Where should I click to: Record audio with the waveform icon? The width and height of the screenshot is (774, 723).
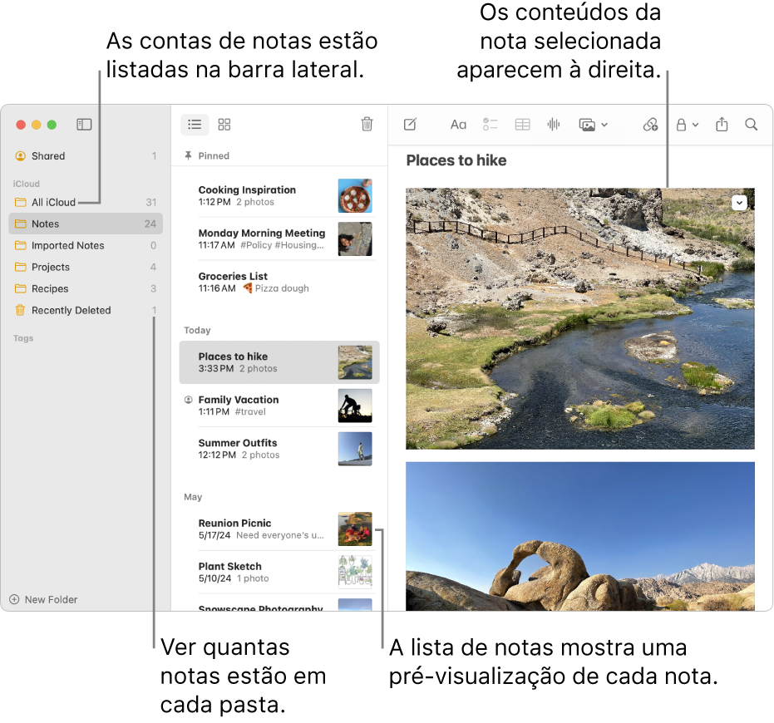[554, 125]
